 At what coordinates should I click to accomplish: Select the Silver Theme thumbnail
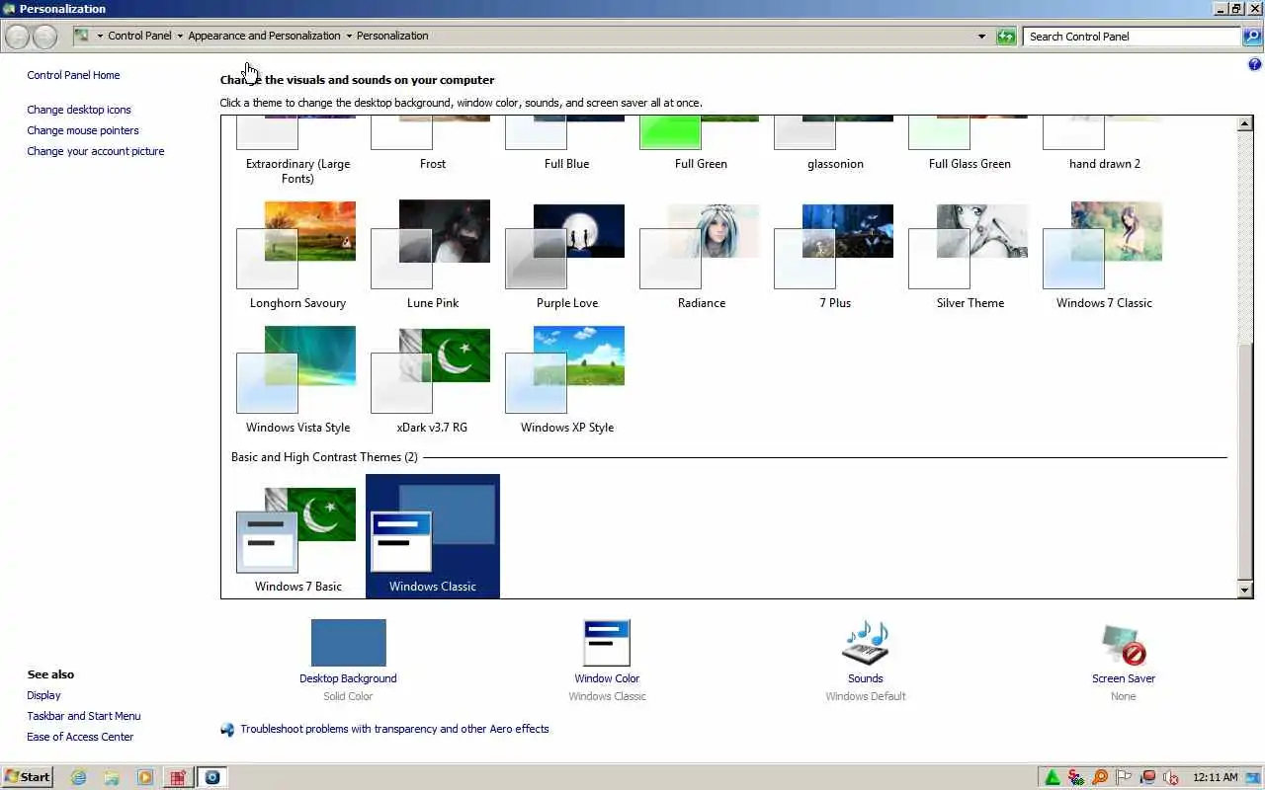point(970,257)
